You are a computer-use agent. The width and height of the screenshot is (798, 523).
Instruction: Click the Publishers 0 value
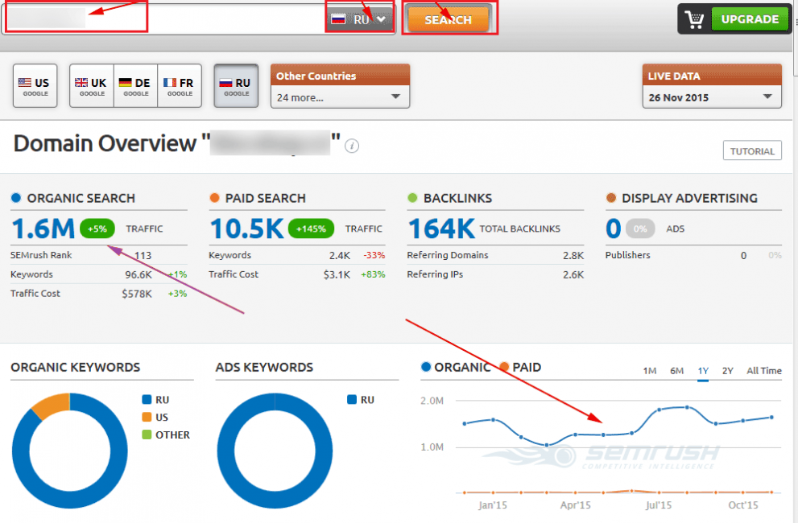point(743,255)
